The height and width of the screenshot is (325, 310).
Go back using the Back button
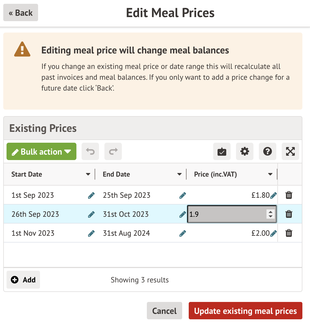[21, 13]
